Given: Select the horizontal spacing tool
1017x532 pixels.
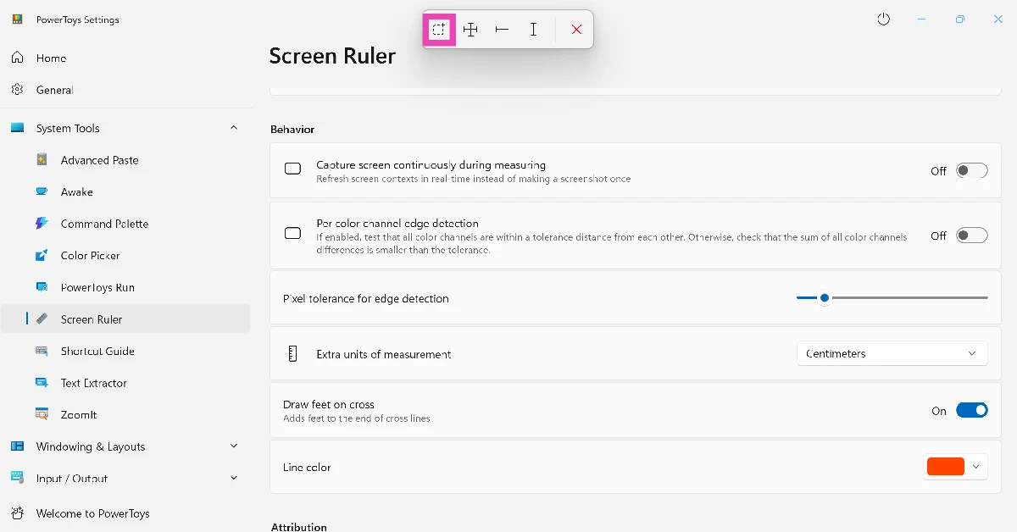Looking at the screenshot, I should pyautogui.click(x=502, y=30).
